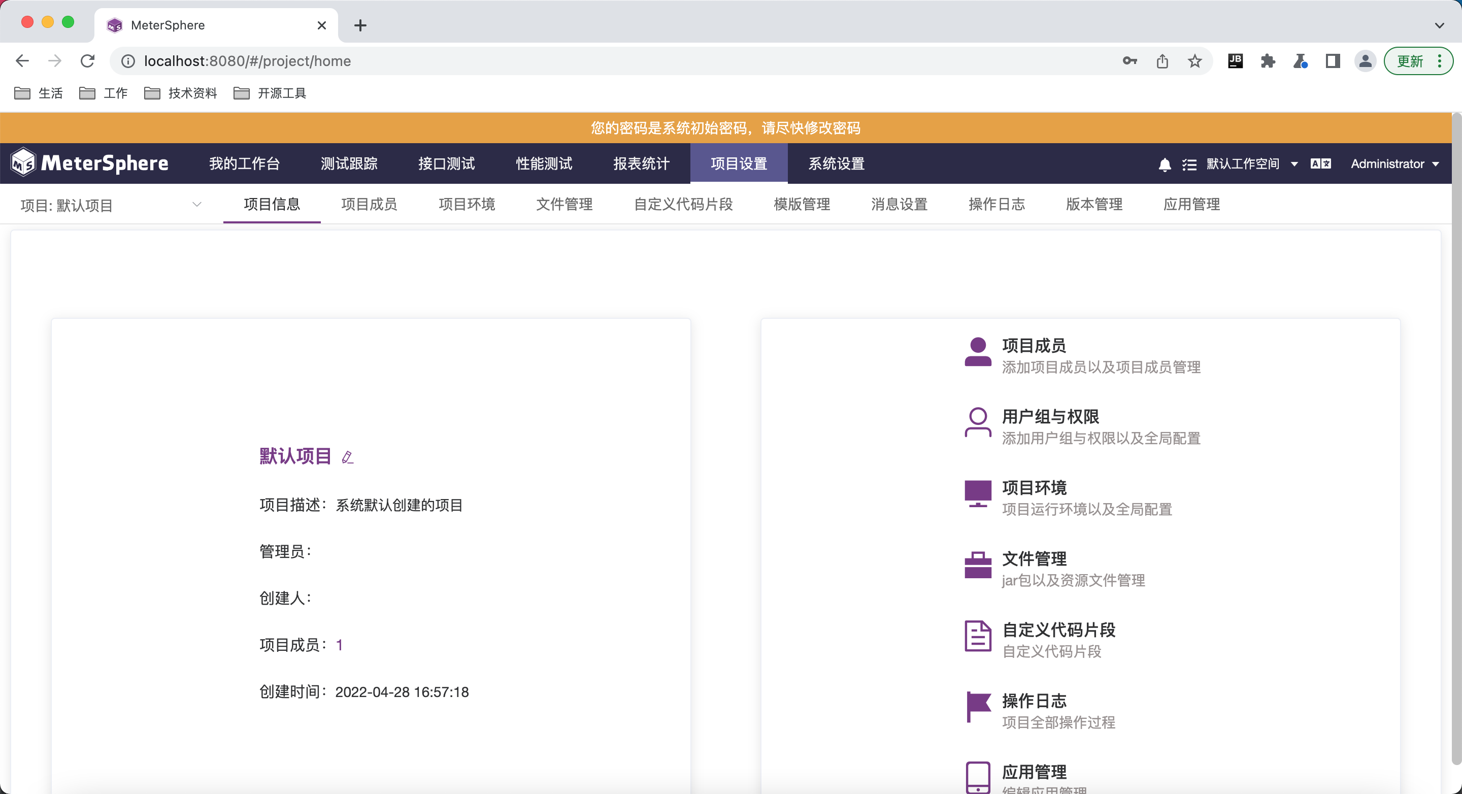Click the 操作日志 flag icon
The image size is (1462, 794).
pyautogui.click(x=977, y=707)
